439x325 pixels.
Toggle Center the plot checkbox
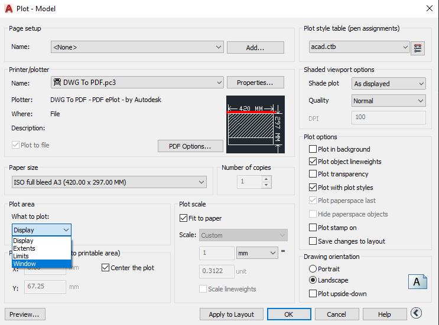tap(105, 267)
